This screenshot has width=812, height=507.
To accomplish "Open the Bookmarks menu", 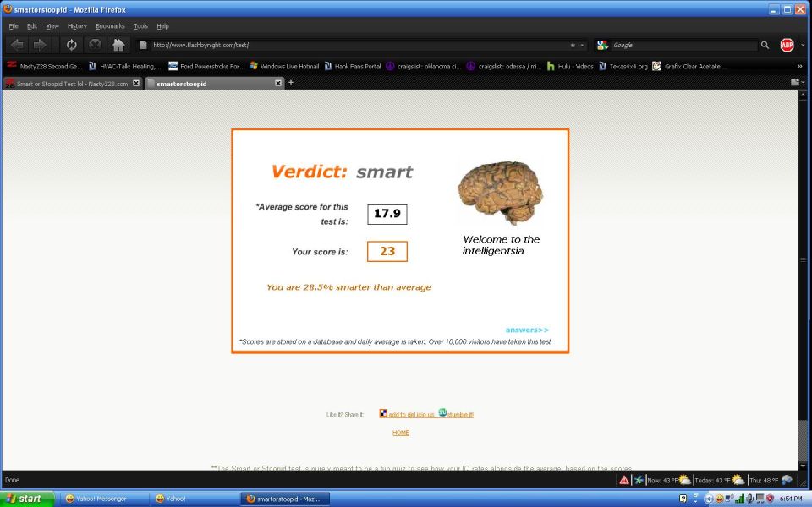I will [x=110, y=26].
